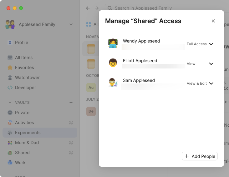Select the Private vault
229x177 pixels.
[x=22, y=113]
